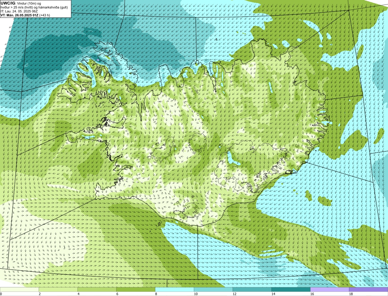Select the "IT: Lau. 24. 05. 2025 06Z" line
The image size is (388, 296).
[x=19, y=11]
